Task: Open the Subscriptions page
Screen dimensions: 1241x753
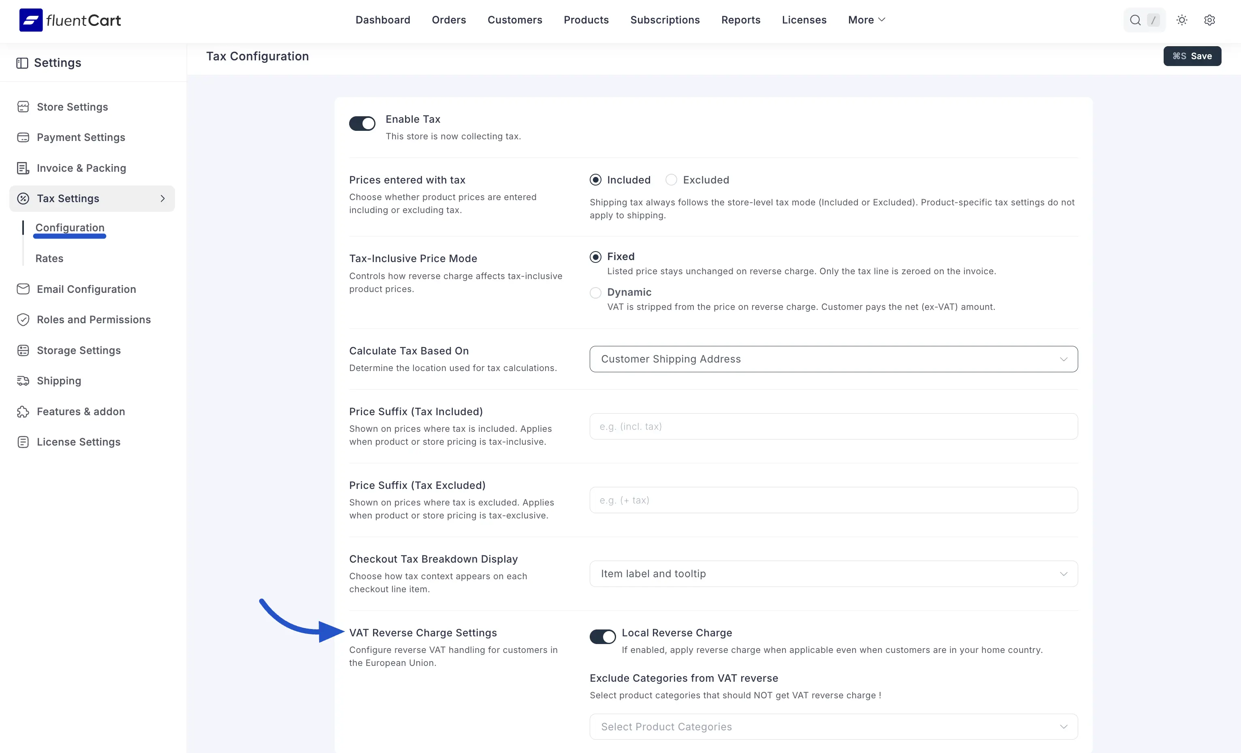Action: coord(665,20)
